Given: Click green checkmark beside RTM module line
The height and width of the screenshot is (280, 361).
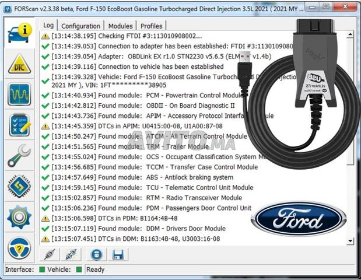Looking at the screenshot, I should coord(45,198).
